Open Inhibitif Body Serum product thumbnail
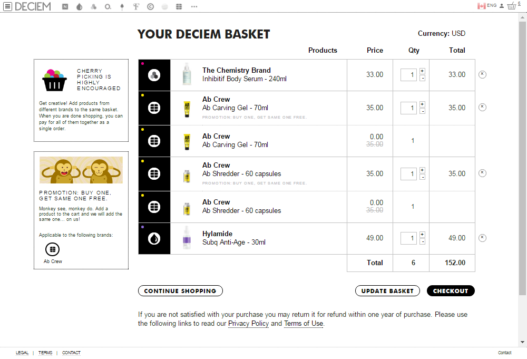The image size is (527, 359). click(187, 74)
